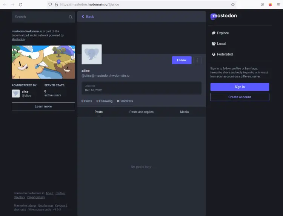The height and width of the screenshot is (216, 283).
Task: Click alice's elephant profile avatar
Action: [x=92, y=55]
